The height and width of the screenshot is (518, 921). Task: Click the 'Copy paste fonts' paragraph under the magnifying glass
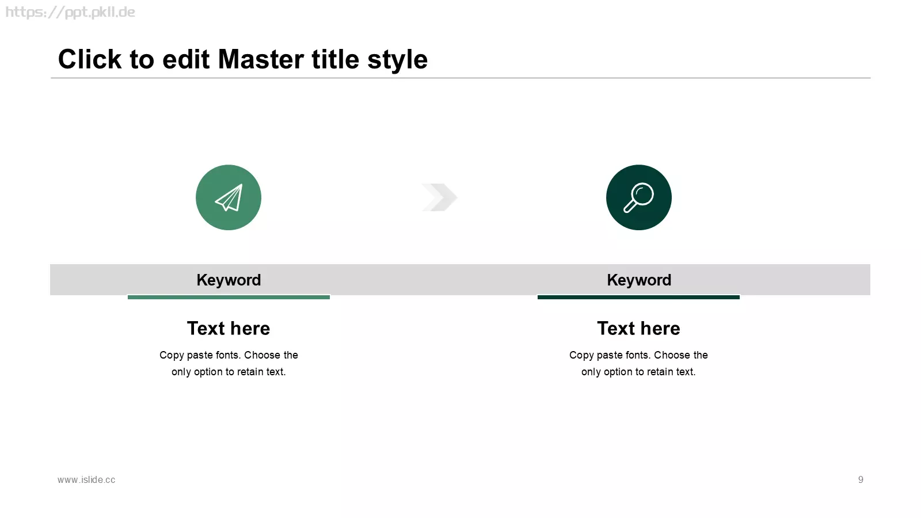click(x=639, y=363)
